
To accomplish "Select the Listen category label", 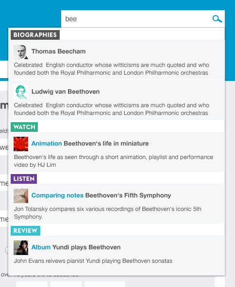I will coord(24,179).
